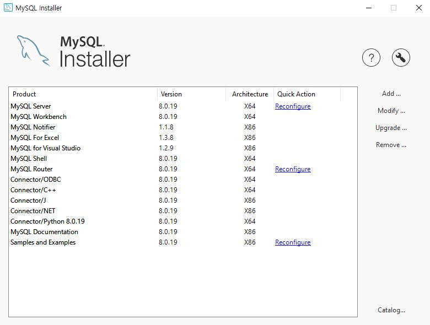430x325 pixels.
Task: Open the Catalog... button
Action: coord(391,310)
